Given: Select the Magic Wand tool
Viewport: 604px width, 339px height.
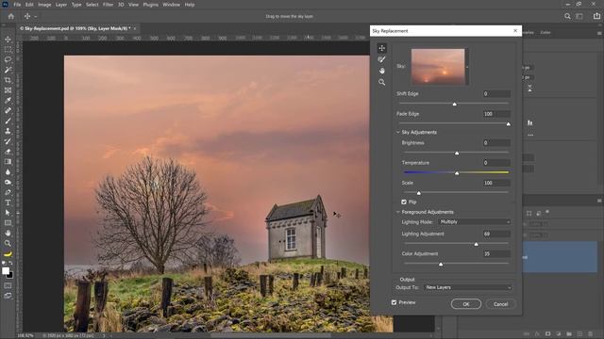Looking at the screenshot, I should pyautogui.click(x=8, y=70).
